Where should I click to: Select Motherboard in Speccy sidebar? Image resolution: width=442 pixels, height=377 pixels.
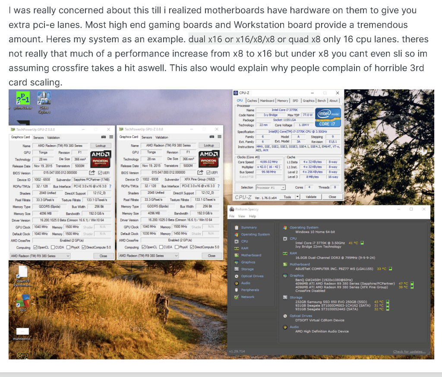pyautogui.click(x=251, y=255)
